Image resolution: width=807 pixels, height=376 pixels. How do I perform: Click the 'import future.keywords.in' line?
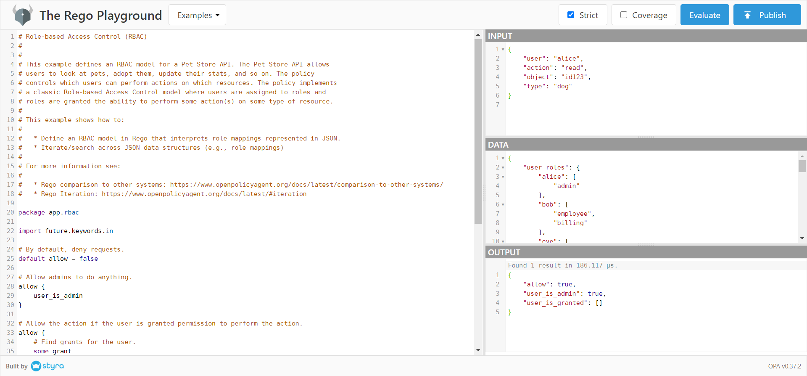coord(66,231)
